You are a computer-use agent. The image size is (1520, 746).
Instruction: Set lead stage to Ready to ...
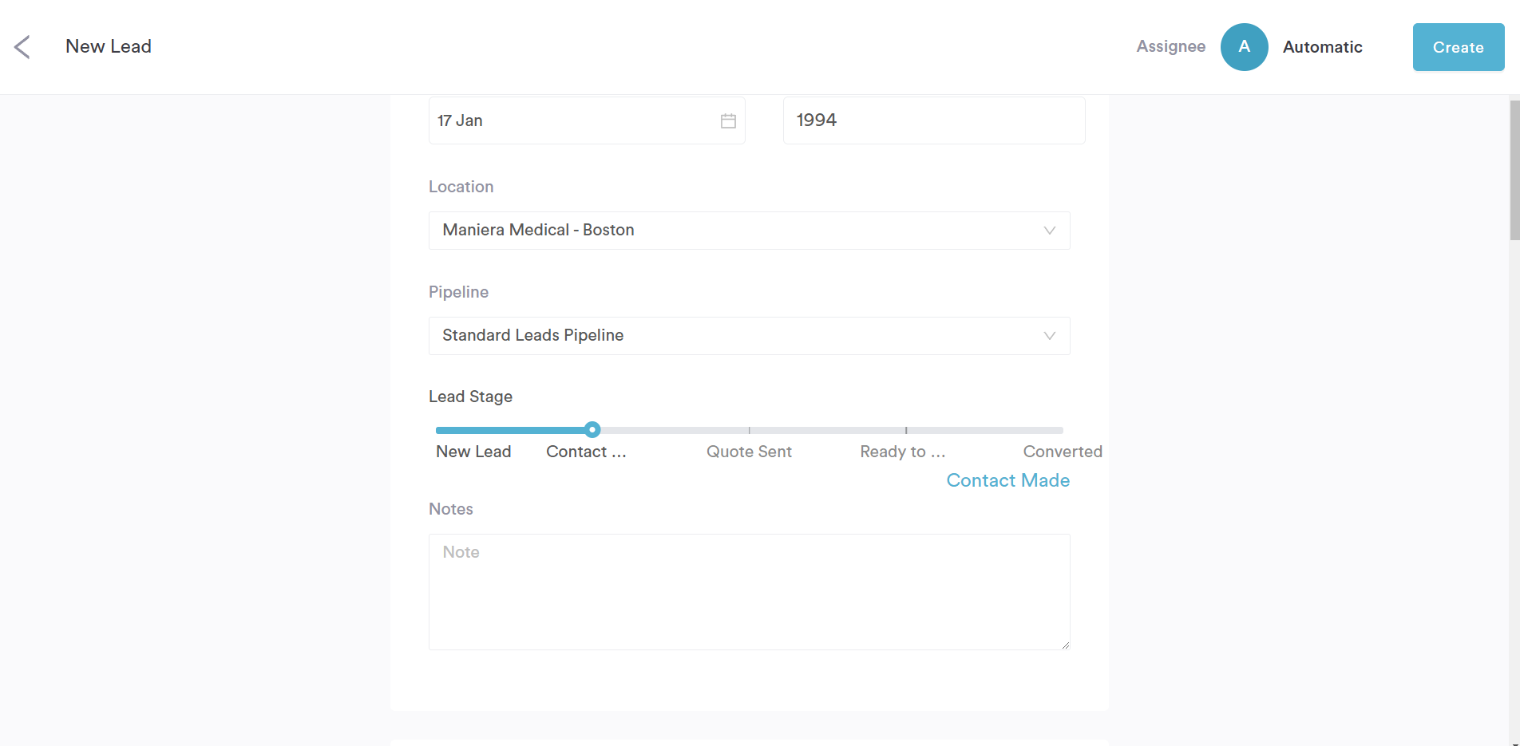click(x=903, y=452)
